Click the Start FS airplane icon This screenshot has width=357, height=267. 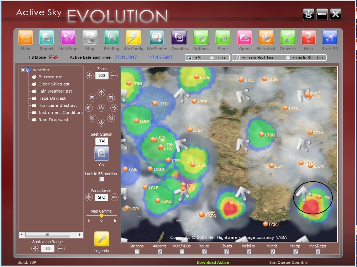(x=330, y=37)
